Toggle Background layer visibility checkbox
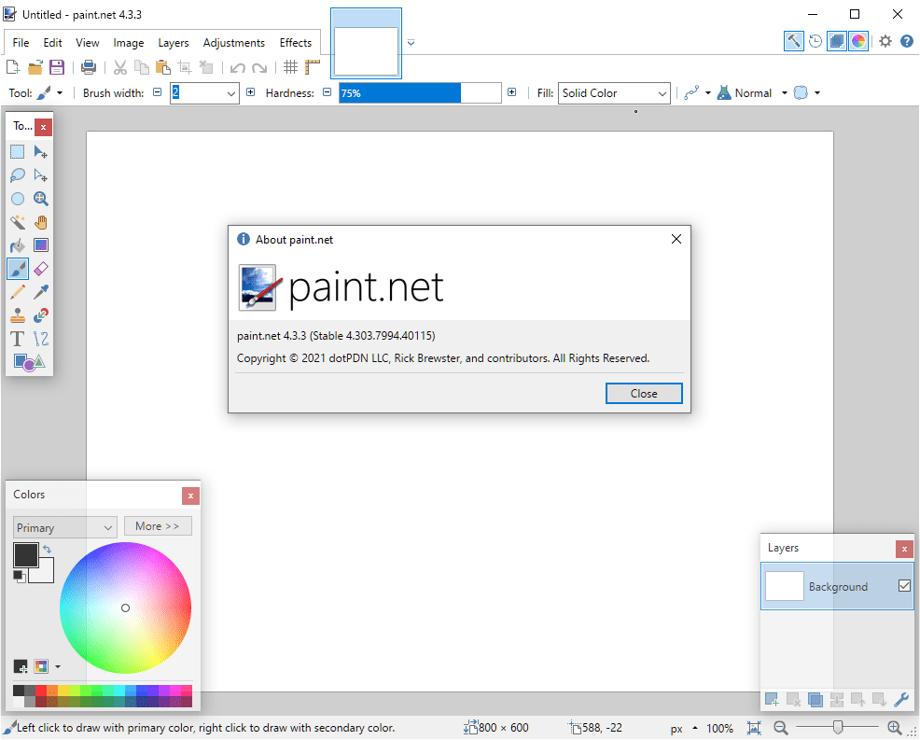The width and height of the screenshot is (920, 740). [903, 585]
